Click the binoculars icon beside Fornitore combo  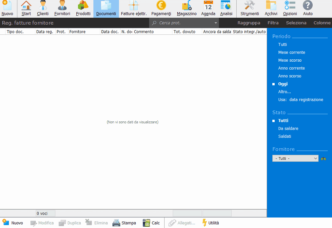click(x=323, y=158)
